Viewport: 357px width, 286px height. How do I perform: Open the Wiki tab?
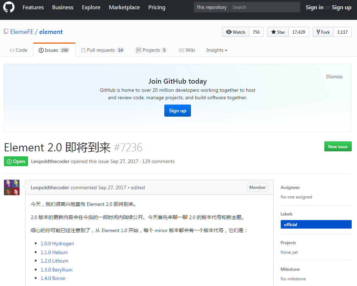click(x=187, y=50)
